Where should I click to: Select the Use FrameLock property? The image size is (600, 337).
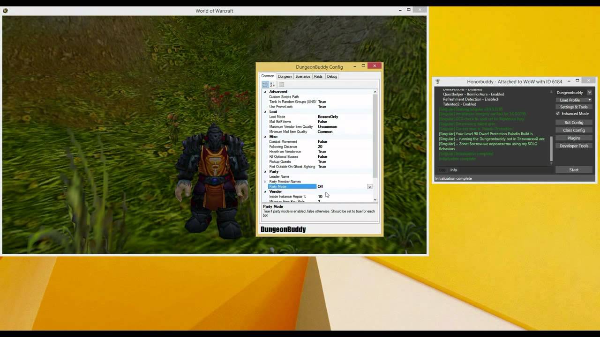[281, 107]
